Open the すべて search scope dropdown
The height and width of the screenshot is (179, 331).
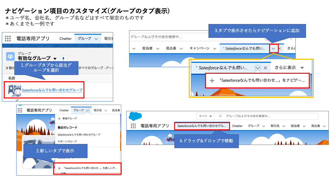205,116
